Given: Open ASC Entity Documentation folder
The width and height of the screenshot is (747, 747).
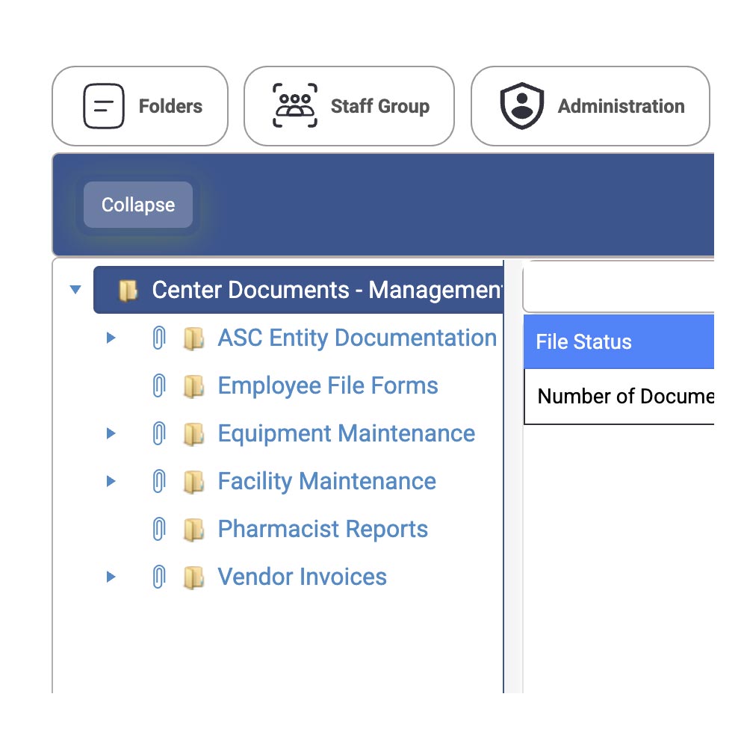Looking at the screenshot, I should click(x=357, y=338).
